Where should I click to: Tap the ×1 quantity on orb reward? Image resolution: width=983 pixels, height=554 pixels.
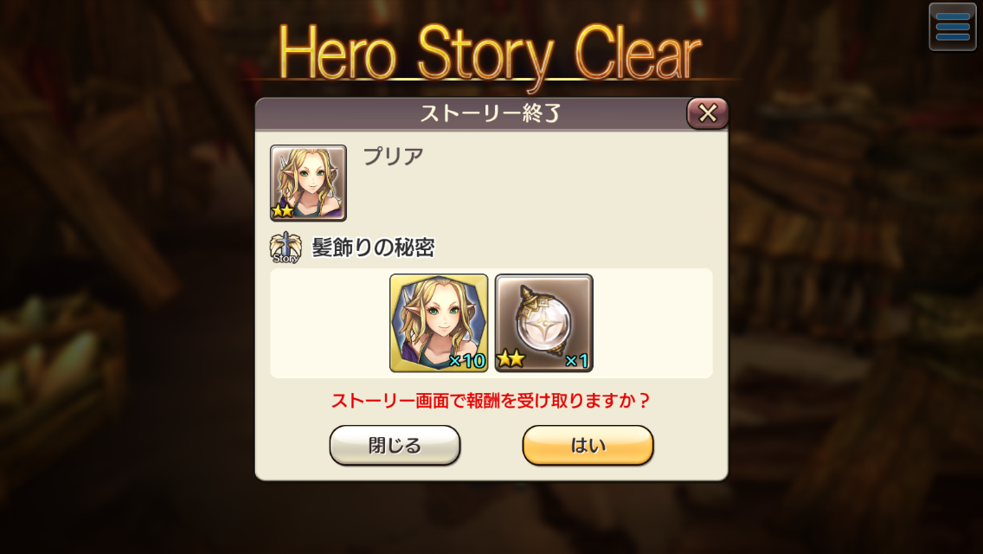577,361
